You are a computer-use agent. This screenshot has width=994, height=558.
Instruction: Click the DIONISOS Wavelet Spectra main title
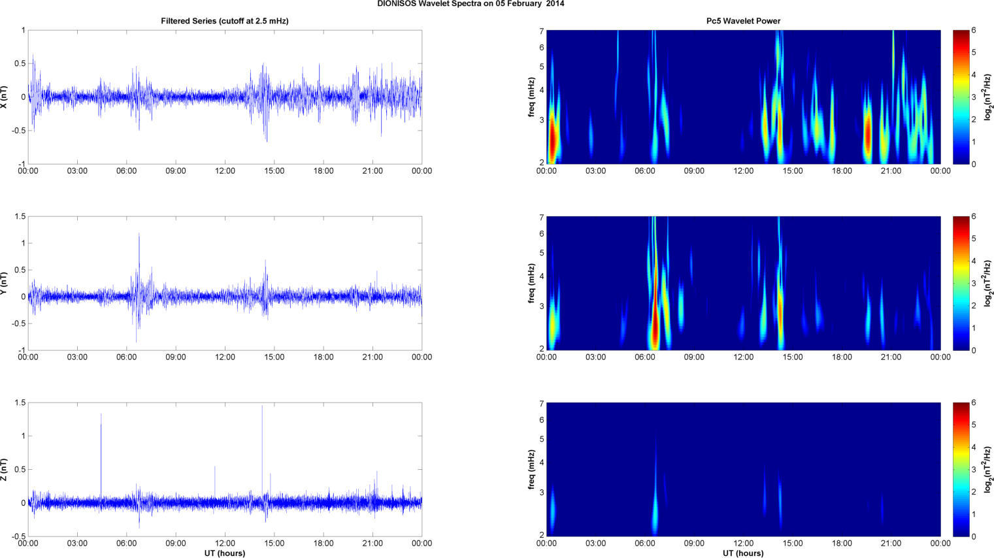click(471, 4)
